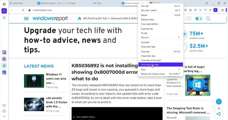The image size is (228, 120).
Task: Expand the Move to submenu
Action: (x=160, y=38)
